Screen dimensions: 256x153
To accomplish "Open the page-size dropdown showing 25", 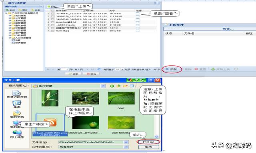I will 122,69.
